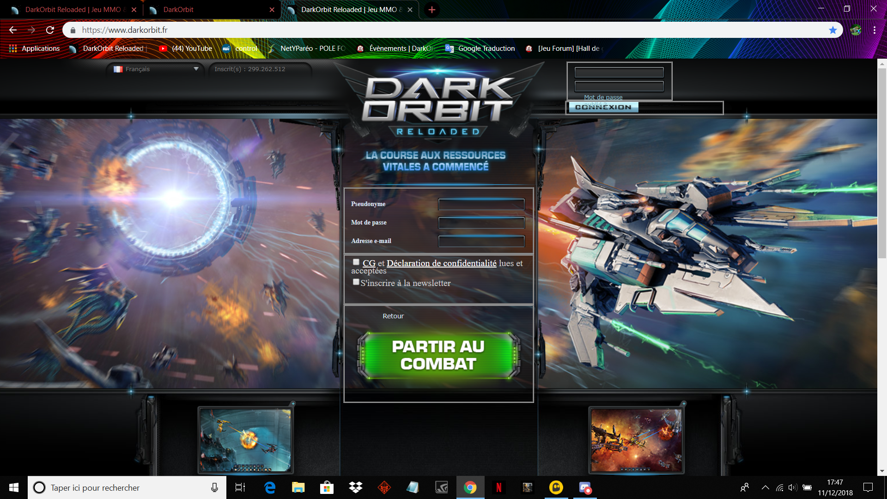The width and height of the screenshot is (887, 499).
Task: Open Microsoft Store from taskbar
Action: pyautogui.click(x=327, y=487)
